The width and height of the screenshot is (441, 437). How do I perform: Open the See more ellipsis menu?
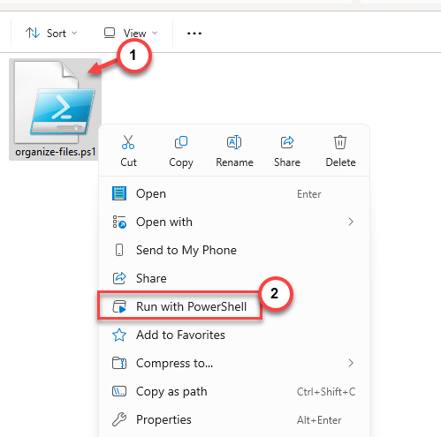click(194, 34)
